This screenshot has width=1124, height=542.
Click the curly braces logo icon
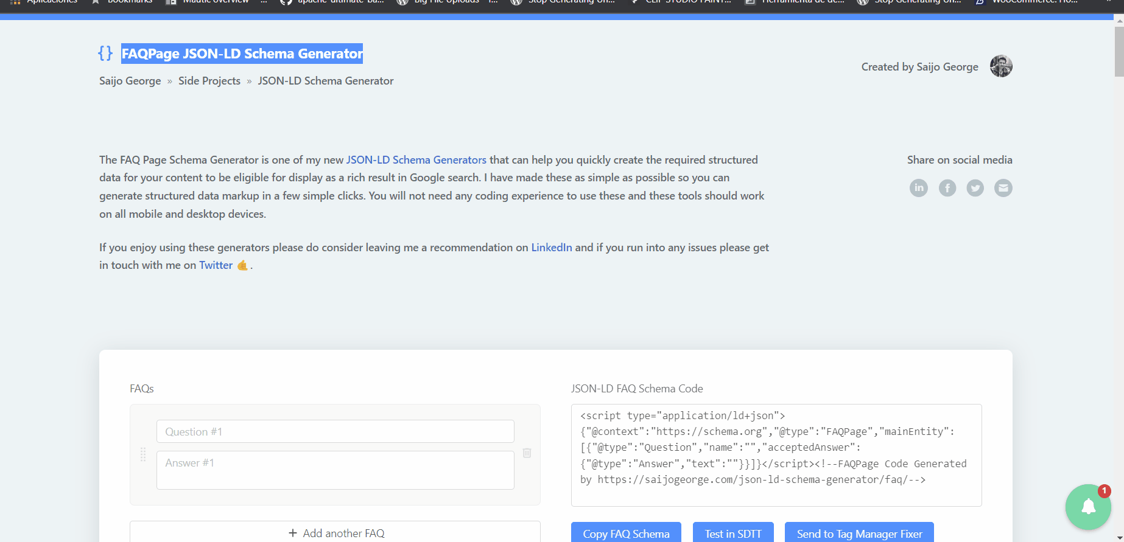(105, 54)
